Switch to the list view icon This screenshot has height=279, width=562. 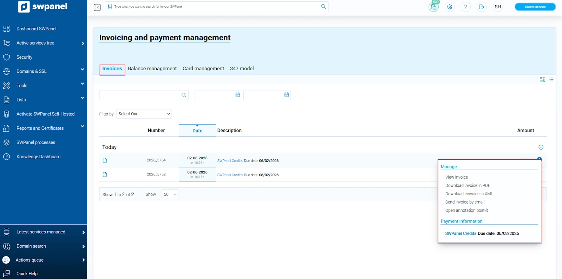(x=551, y=80)
